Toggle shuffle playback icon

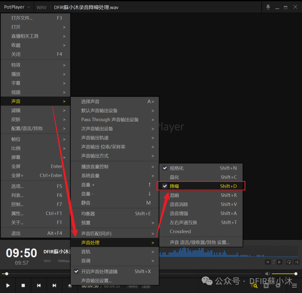tap(296, 262)
